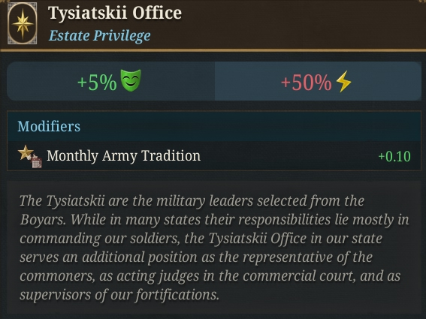
Task: Click the small calendar icon beside the star
Action: (36, 162)
